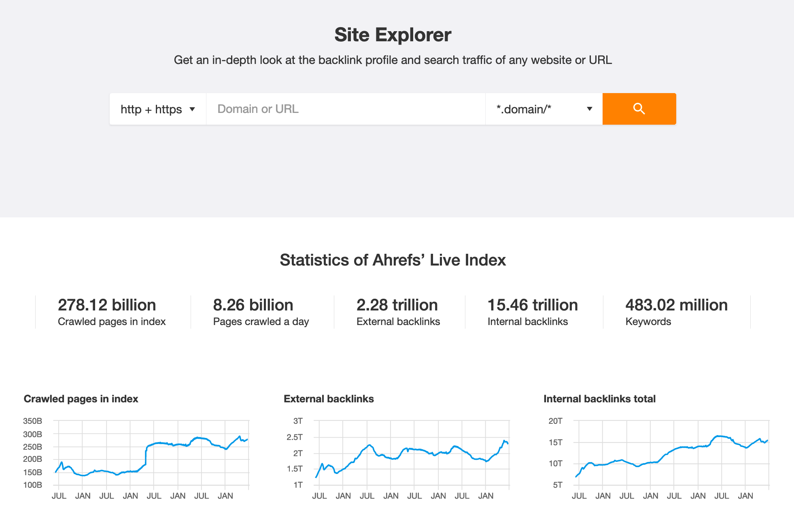The height and width of the screenshot is (510, 794).
Task: Click the protocol dropdown arrow caret
Action: click(x=192, y=109)
